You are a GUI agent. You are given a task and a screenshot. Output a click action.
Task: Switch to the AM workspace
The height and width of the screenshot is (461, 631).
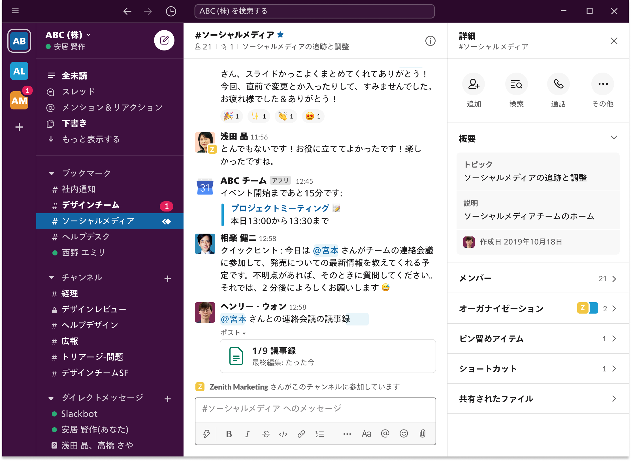point(19,100)
